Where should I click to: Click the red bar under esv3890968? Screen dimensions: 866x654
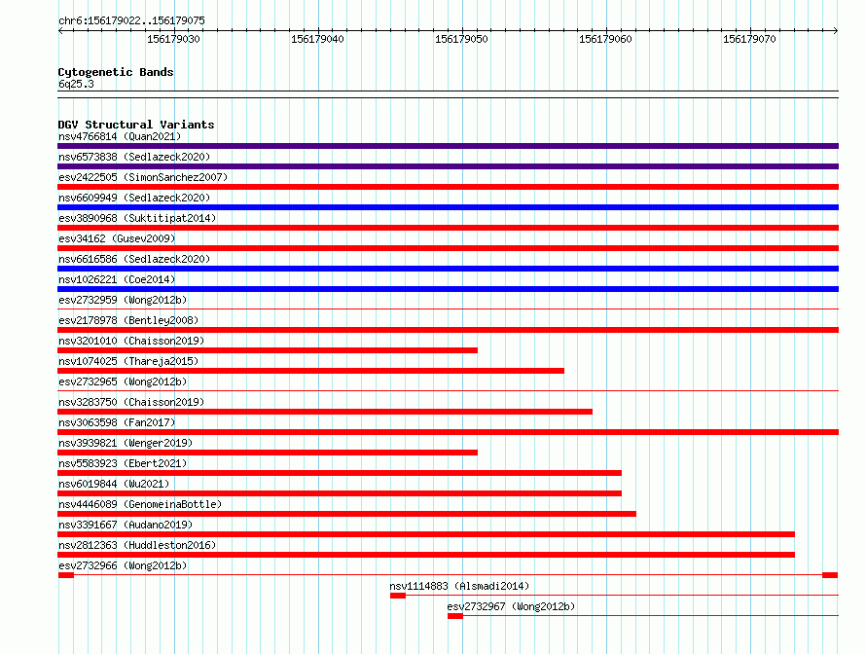tap(448, 228)
